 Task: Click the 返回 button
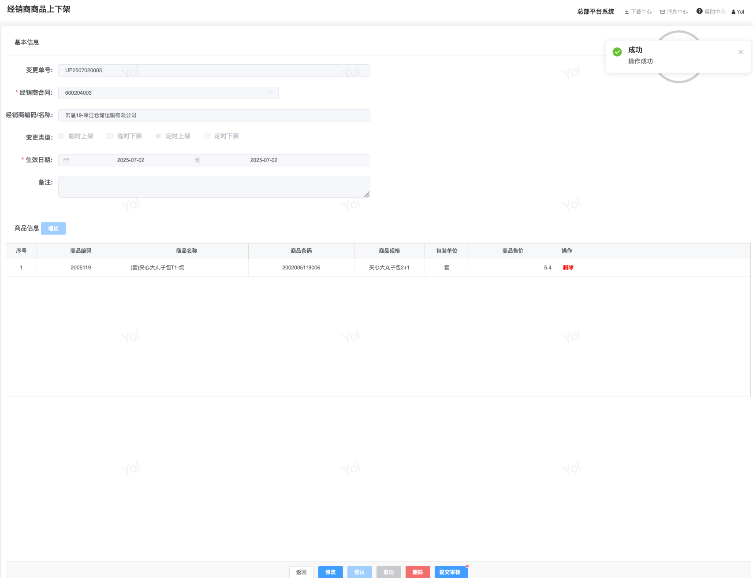pyautogui.click(x=302, y=572)
